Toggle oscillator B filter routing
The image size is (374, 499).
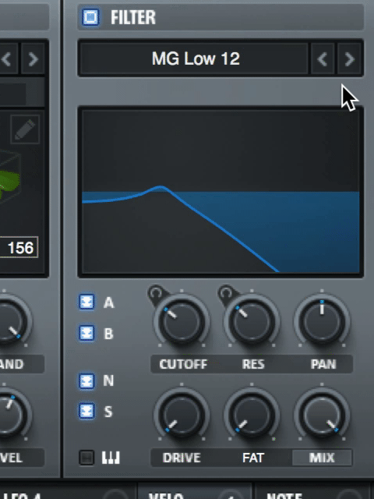point(86,333)
